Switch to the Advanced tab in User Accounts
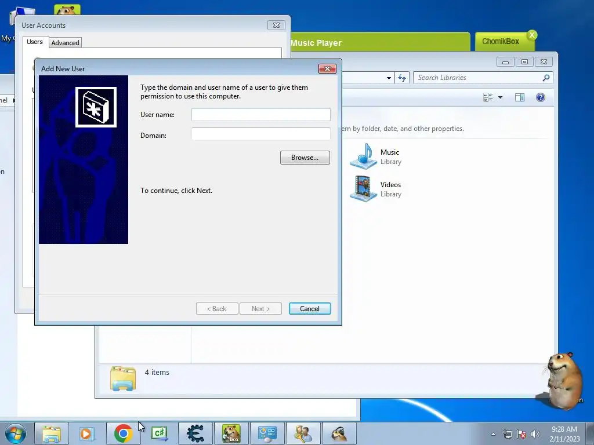Screen dimensions: 594x445 coord(65,43)
